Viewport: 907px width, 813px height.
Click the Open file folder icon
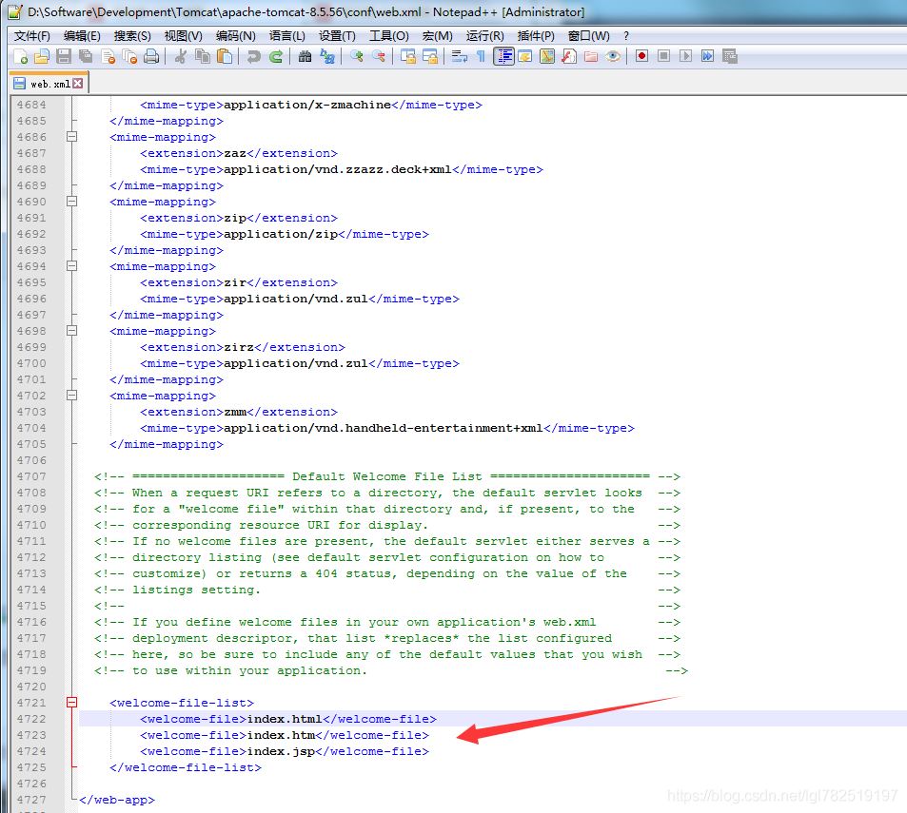42,57
